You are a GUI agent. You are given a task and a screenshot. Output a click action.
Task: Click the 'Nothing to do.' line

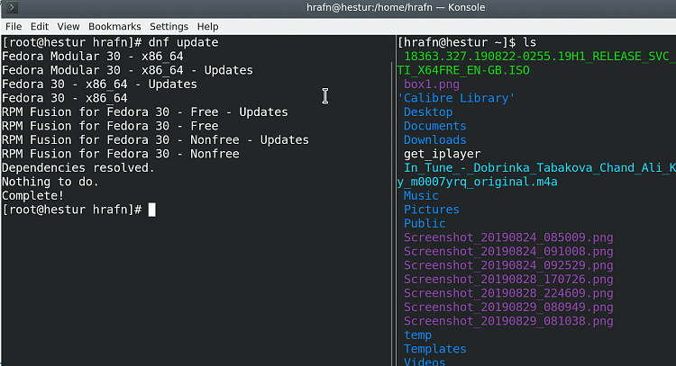click(x=50, y=182)
